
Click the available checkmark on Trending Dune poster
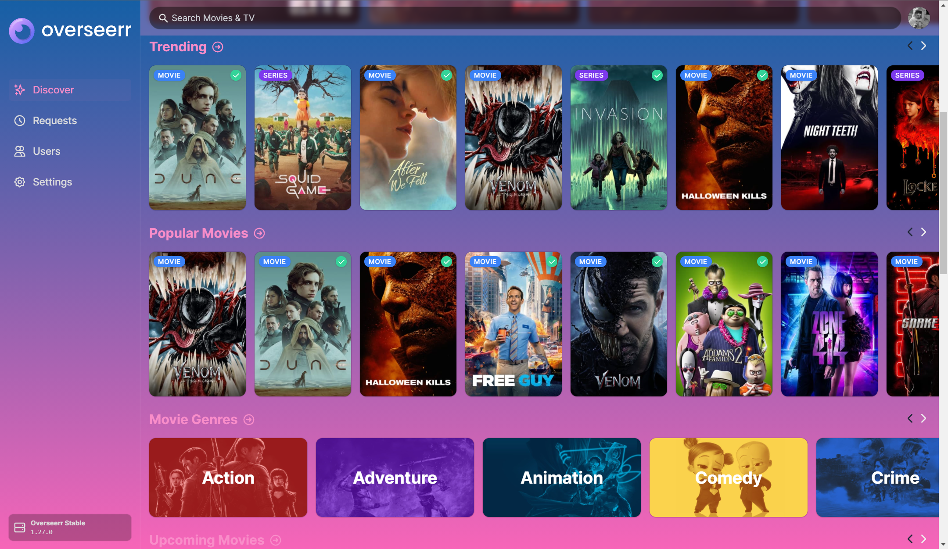point(236,75)
